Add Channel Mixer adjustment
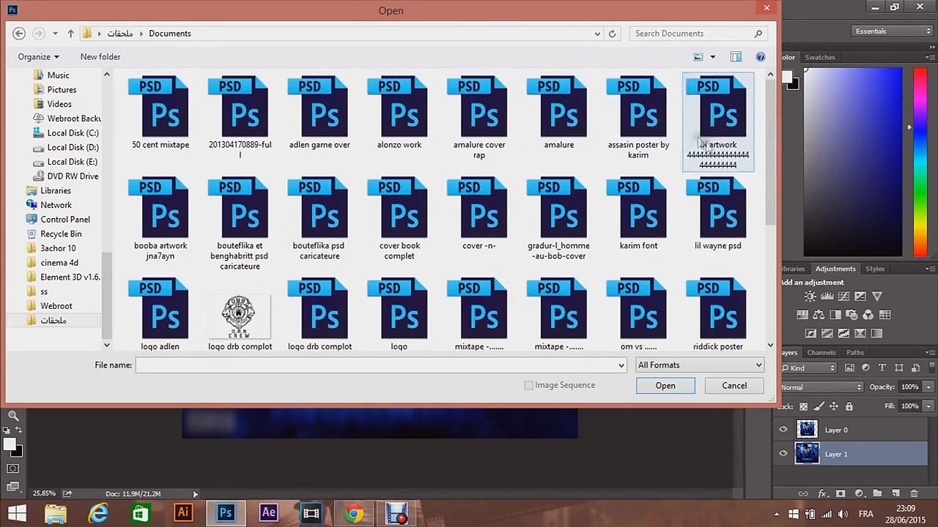 click(x=868, y=315)
